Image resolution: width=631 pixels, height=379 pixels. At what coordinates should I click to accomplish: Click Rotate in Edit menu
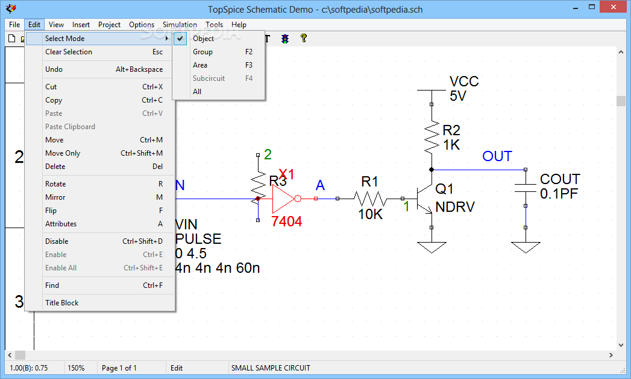point(100,184)
